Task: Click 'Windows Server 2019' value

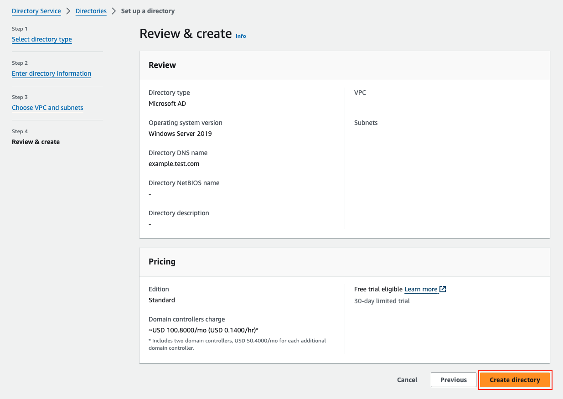Action: pyautogui.click(x=180, y=134)
